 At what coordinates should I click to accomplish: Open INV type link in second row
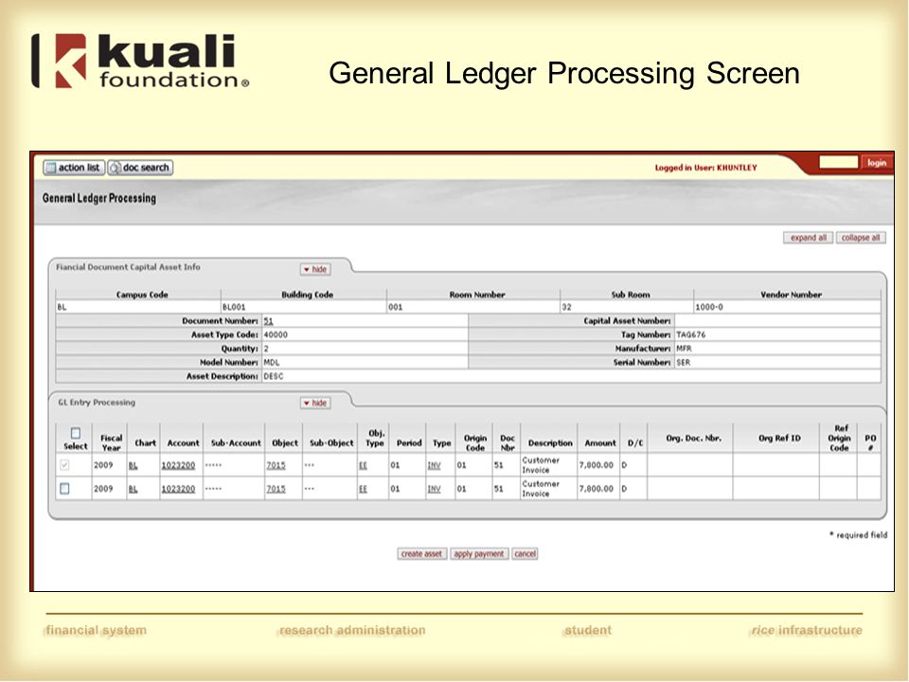(435, 489)
